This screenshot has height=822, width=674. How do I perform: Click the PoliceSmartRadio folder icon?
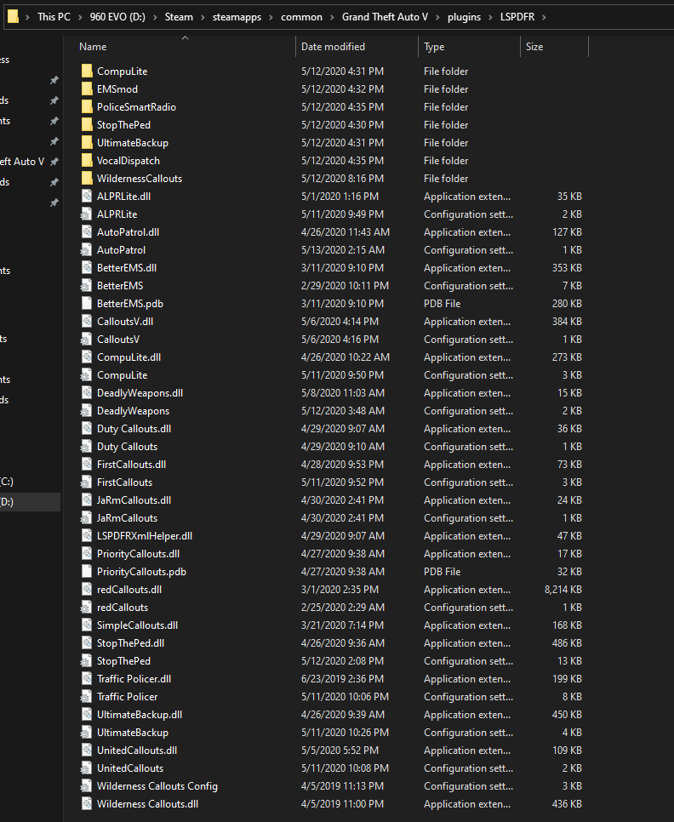click(x=87, y=106)
